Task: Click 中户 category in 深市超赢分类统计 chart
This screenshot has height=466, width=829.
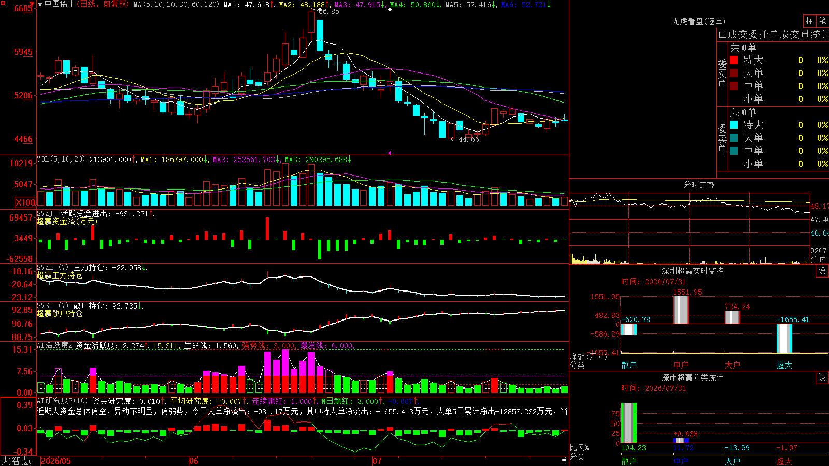Action: point(681,461)
